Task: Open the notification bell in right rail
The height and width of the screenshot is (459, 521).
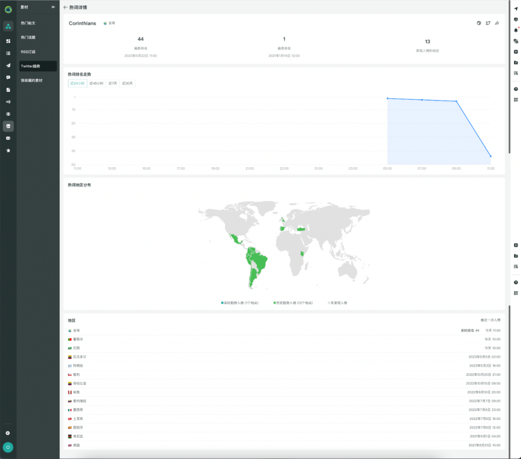Action: pyautogui.click(x=516, y=30)
